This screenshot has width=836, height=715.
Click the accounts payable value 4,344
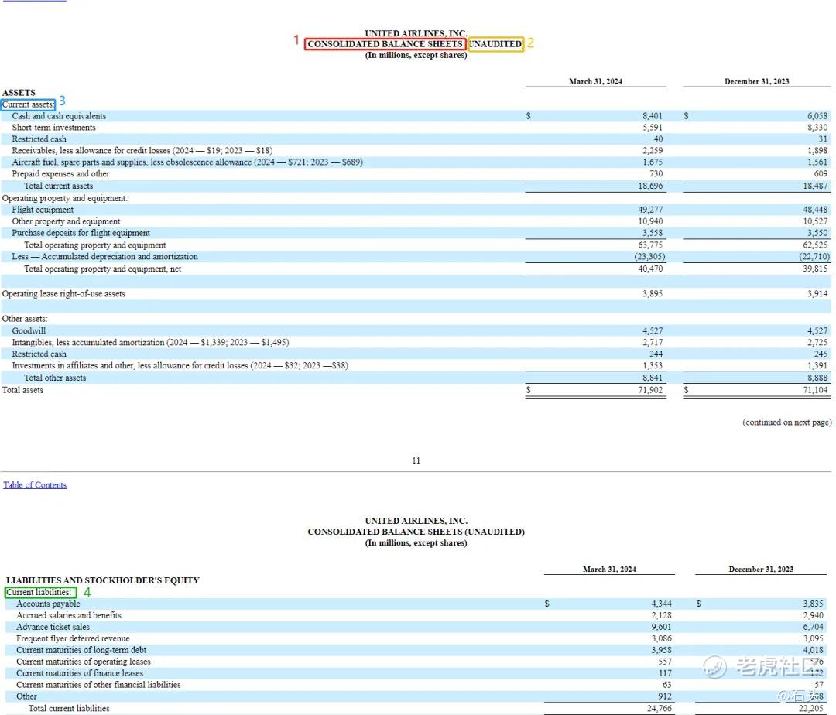click(661, 604)
